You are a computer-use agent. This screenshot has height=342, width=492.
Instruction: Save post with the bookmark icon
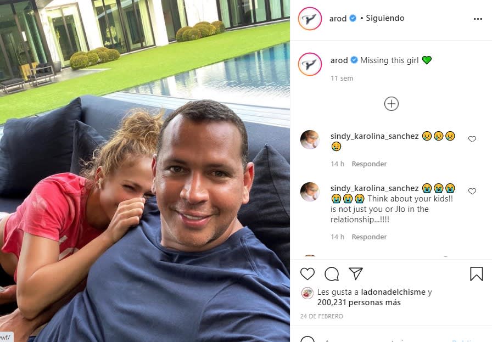(476, 273)
